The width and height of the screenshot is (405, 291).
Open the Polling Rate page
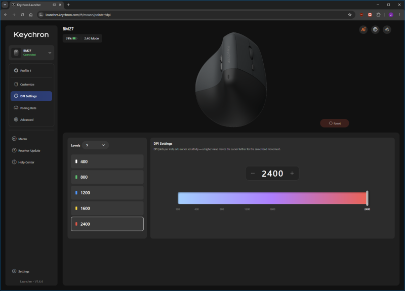click(x=31, y=108)
